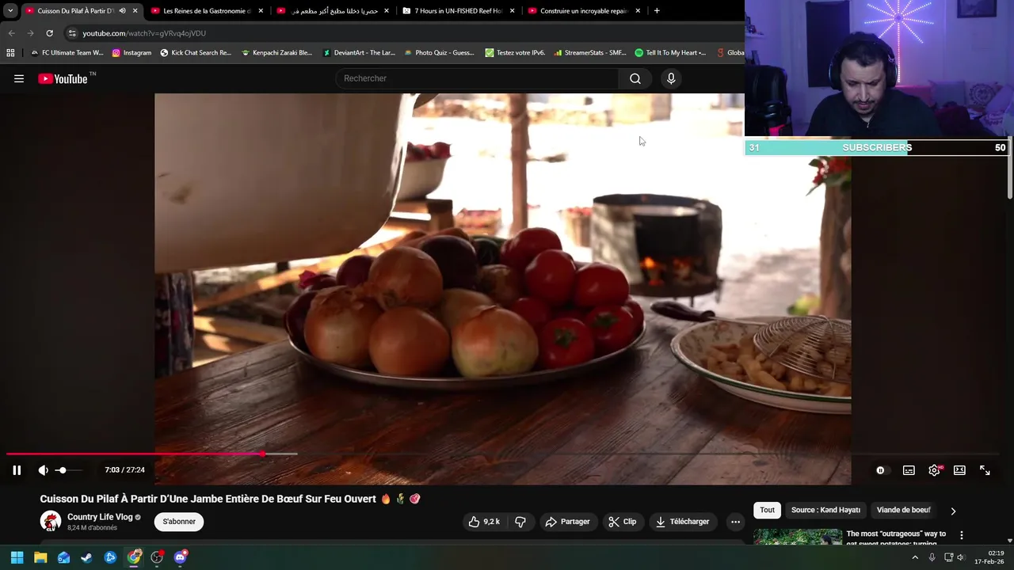The height and width of the screenshot is (570, 1014).
Task: Open FC Ultimate Team bookmark
Action: pos(67,53)
